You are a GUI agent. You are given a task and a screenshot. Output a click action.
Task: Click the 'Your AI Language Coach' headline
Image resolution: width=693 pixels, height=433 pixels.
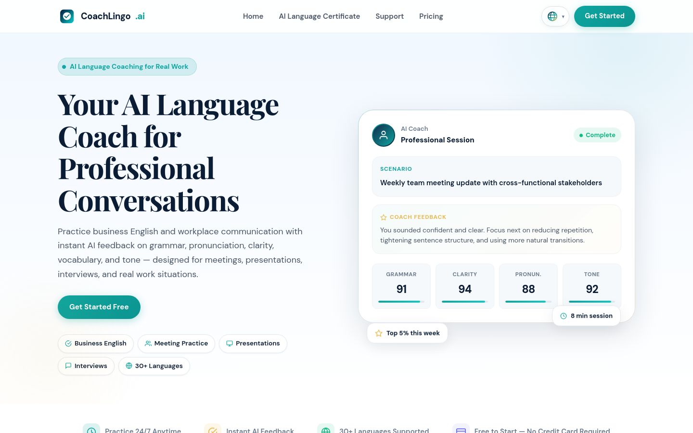coord(168,153)
